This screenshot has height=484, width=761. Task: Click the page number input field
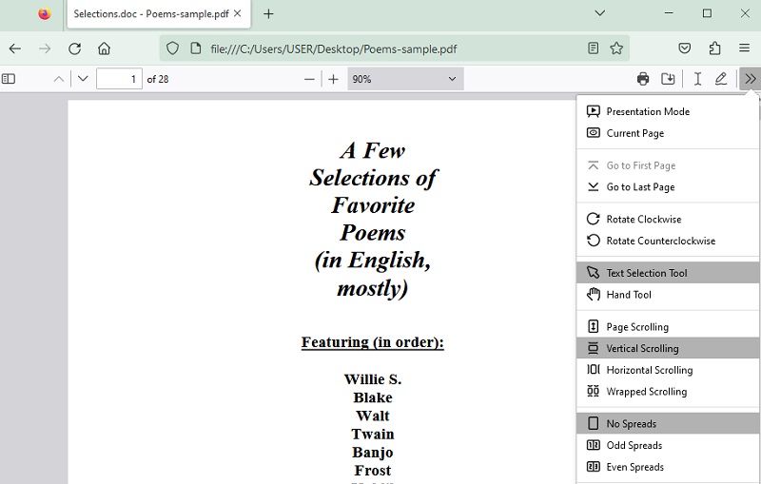click(x=120, y=79)
